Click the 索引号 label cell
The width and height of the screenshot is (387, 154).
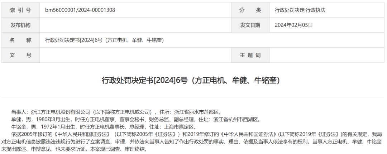click(20, 10)
